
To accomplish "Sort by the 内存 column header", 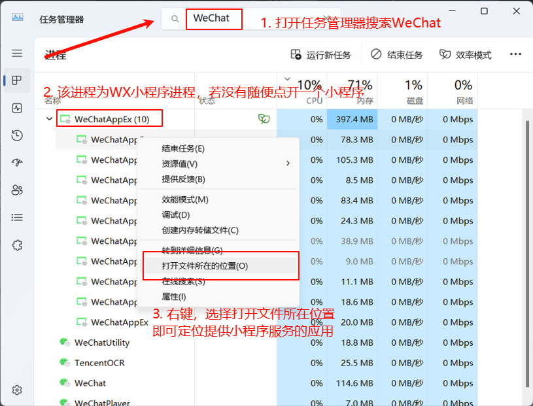I will click(x=352, y=91).
